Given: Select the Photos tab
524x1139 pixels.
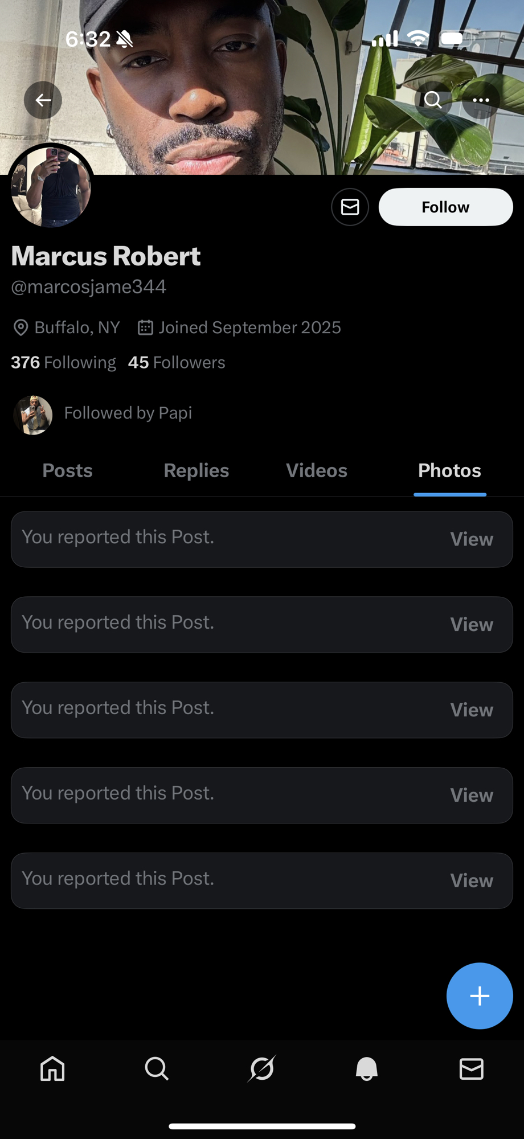Looking at the screenshot, I should coord(449,471).
